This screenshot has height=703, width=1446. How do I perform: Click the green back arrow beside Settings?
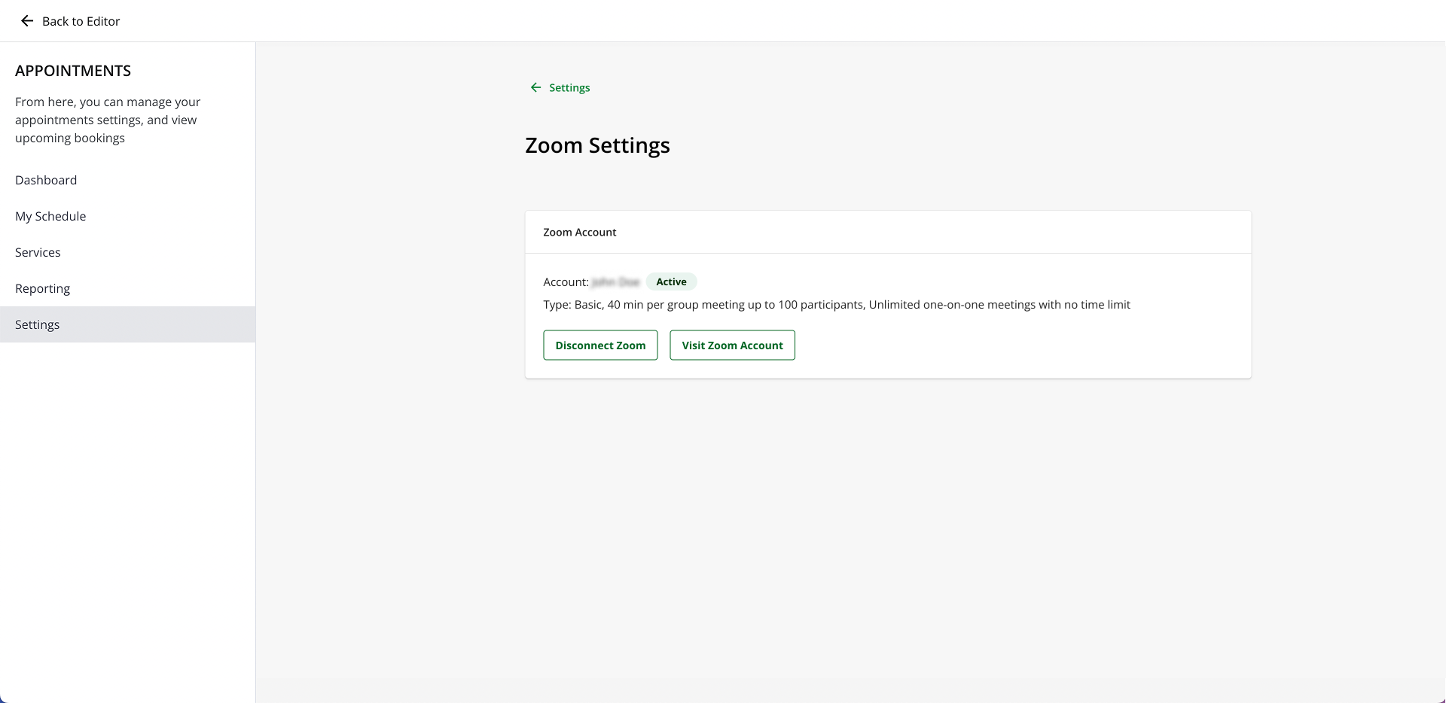click(535, 87)
